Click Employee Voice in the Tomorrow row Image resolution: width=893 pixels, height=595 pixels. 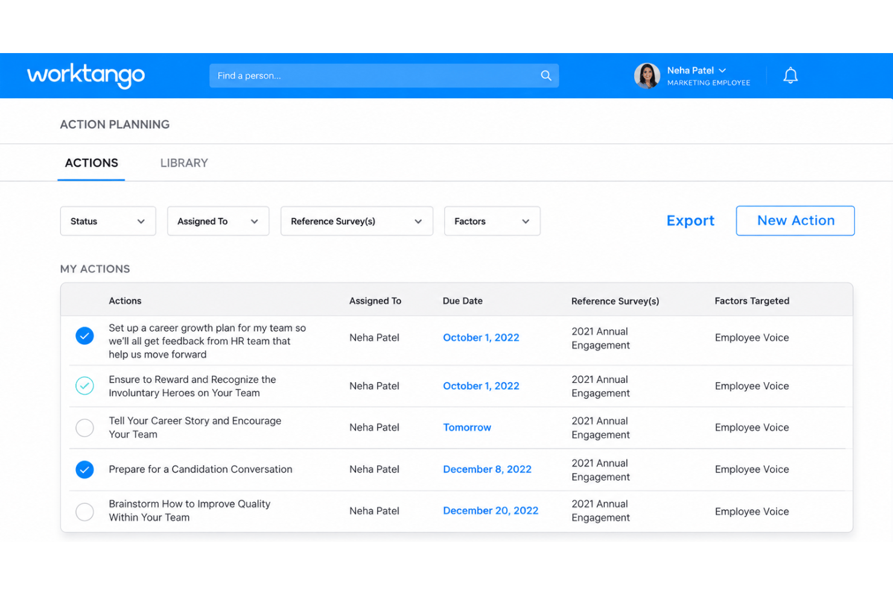[752, 427]
